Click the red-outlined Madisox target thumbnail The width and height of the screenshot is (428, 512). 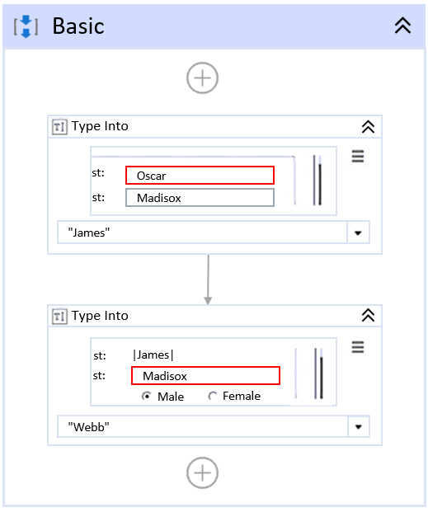coord(205,375)
